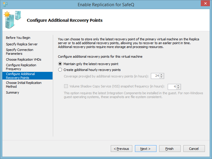Select Create additional hourly recovery points
The height and width of the screenshot is (159, 212).
point(60,70)
